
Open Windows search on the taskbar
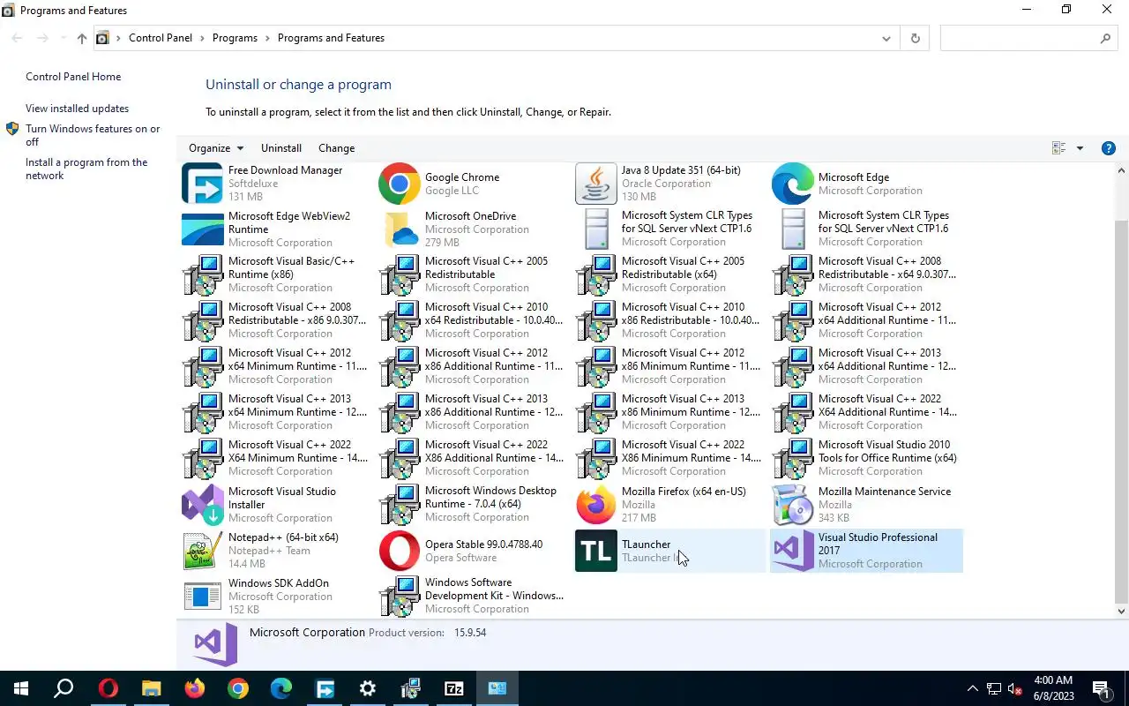(64, 688)
